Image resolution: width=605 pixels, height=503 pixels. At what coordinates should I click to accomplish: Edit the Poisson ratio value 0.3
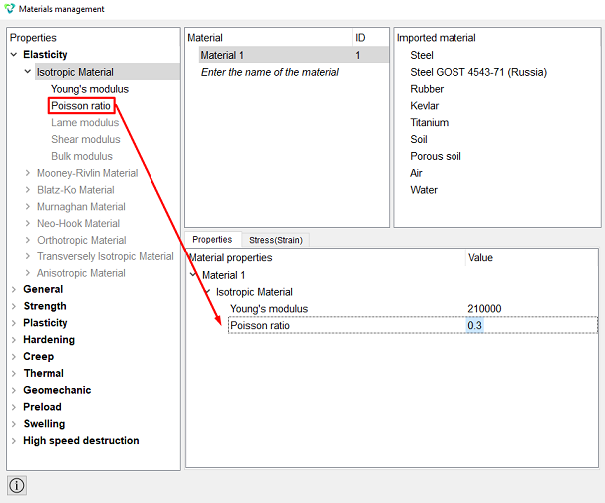coord(475,325)
